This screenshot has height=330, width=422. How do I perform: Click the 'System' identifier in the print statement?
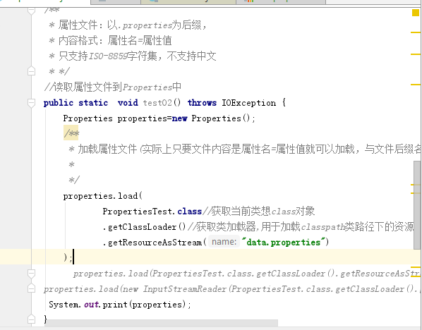tap(64, 305)
